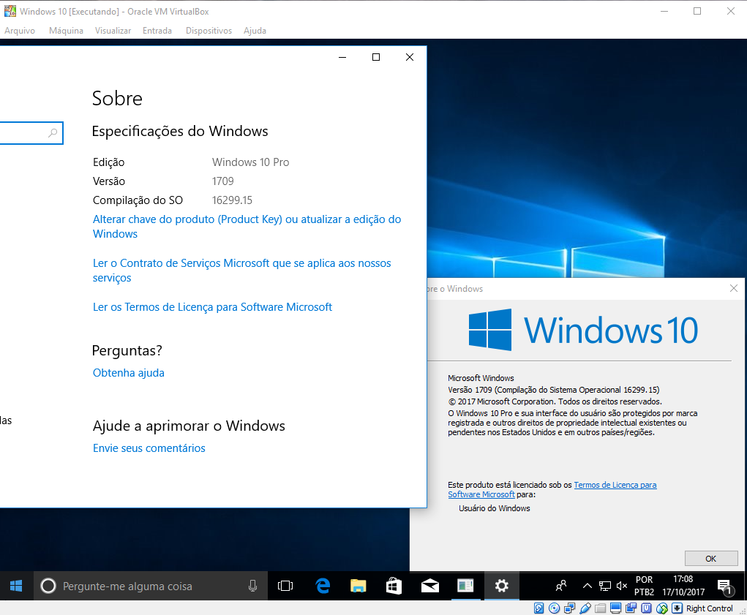Screen dimensions: 747x615
Task: Click the search magnifier in Settings search box
Action: click(x=53, y=133)
